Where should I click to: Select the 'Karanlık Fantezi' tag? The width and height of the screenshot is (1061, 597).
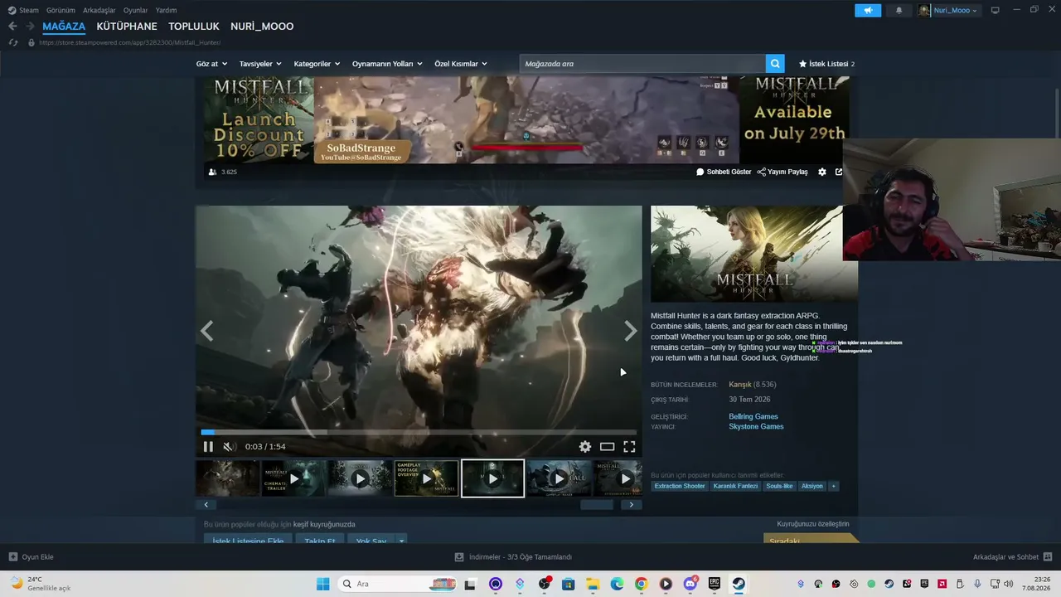coord(735,486)
